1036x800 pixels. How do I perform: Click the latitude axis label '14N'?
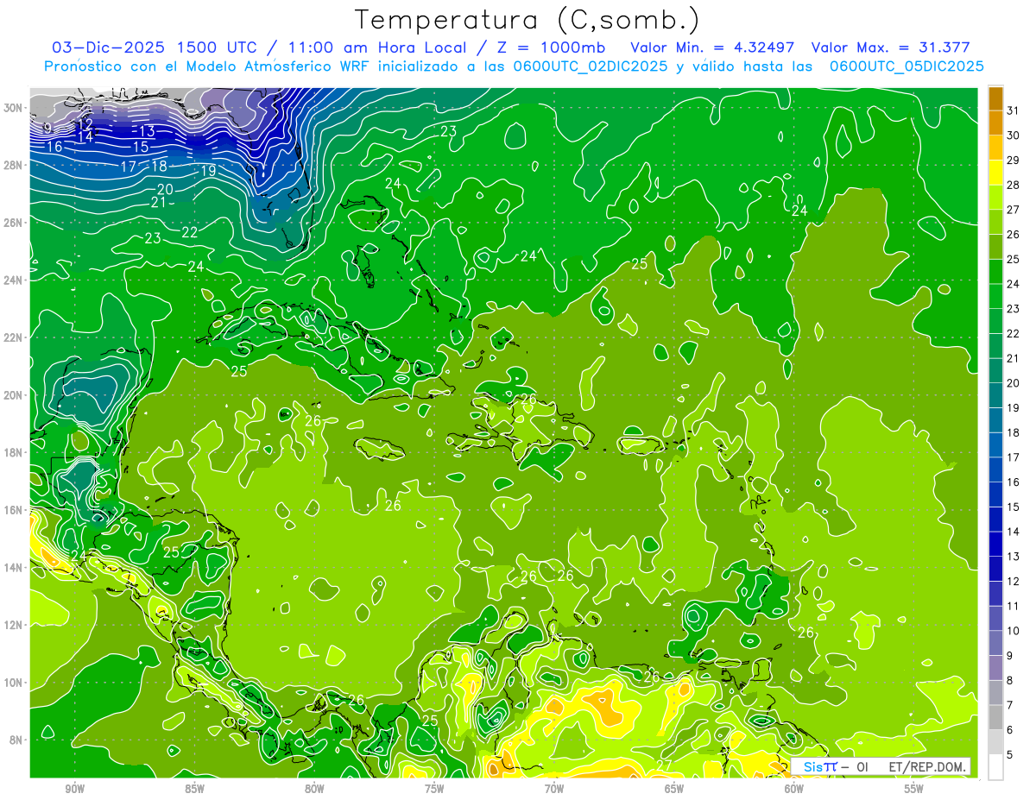pos(13,568)
